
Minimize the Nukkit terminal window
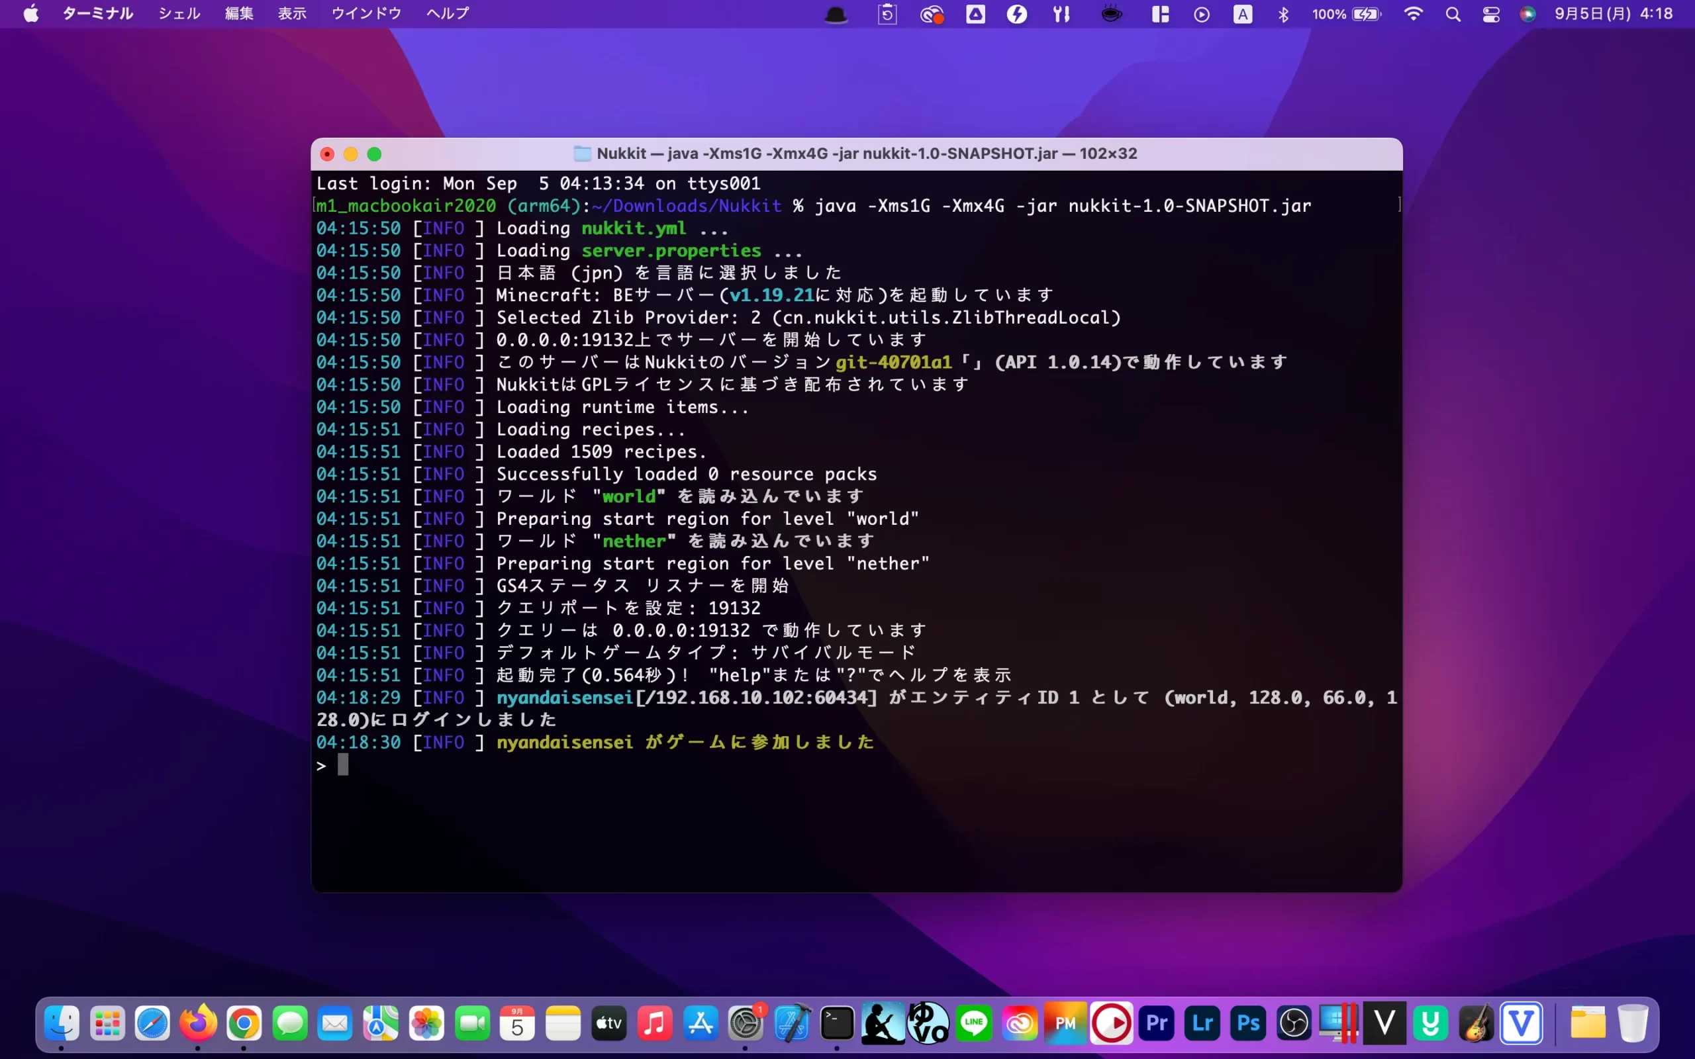pos(351,154)
